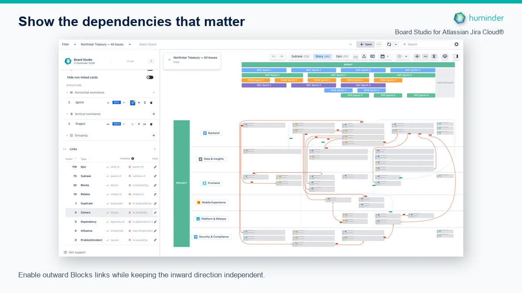Image resolution: width=522 pixels, height=293 pixels.
Task: Edit the Problem/Incident link style pencil
Action: pos(155,240)
